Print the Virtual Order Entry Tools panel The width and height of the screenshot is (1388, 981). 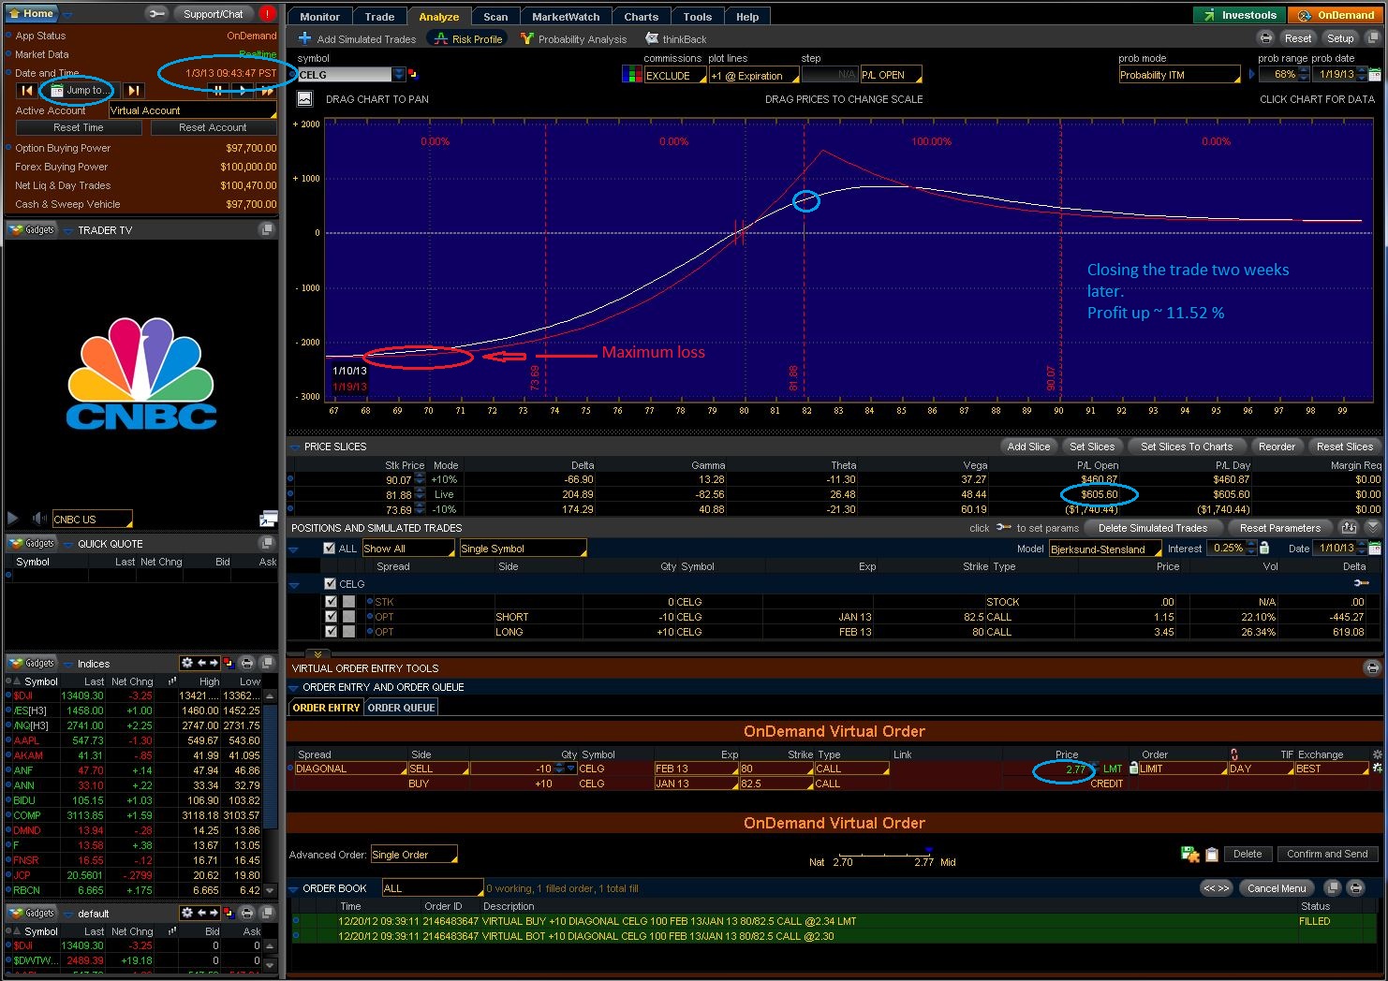(x=1372, y=667)
